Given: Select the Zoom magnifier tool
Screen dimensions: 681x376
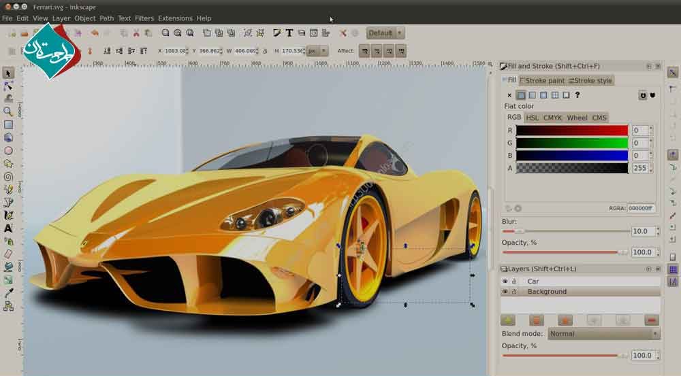Looking at the screenshot, I should (x=8, y=112).
